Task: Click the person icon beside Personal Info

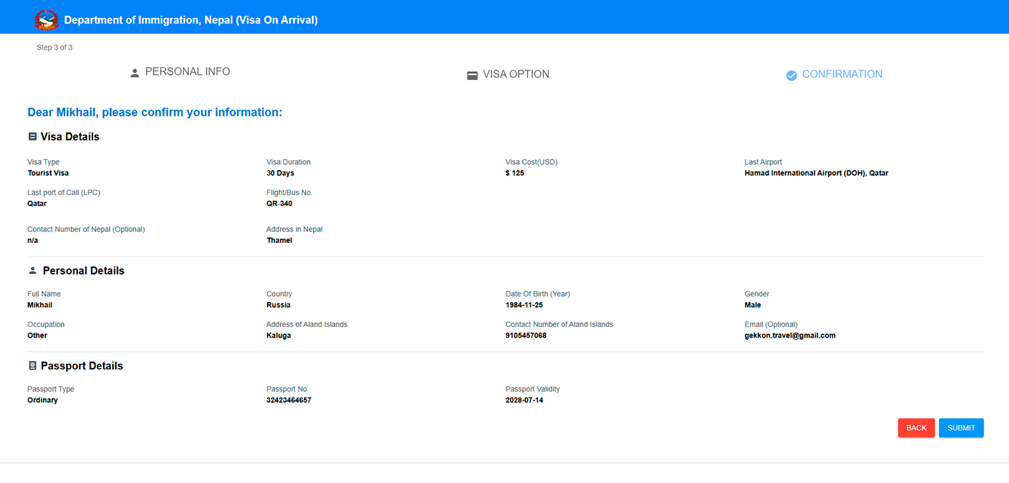Action: click(135, 73)
